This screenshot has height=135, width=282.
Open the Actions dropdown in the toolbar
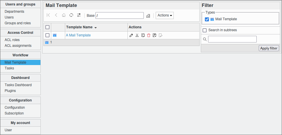coord(165,15)
